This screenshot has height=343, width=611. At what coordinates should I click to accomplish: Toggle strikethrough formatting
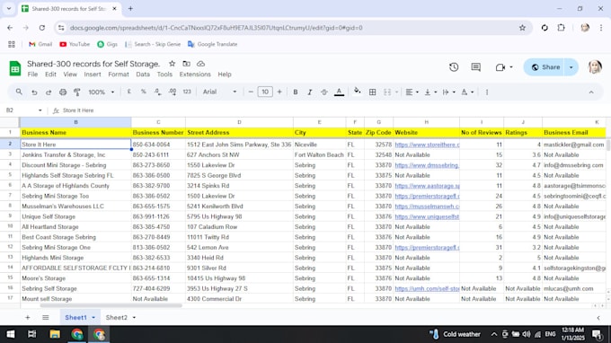click(324, 92)
